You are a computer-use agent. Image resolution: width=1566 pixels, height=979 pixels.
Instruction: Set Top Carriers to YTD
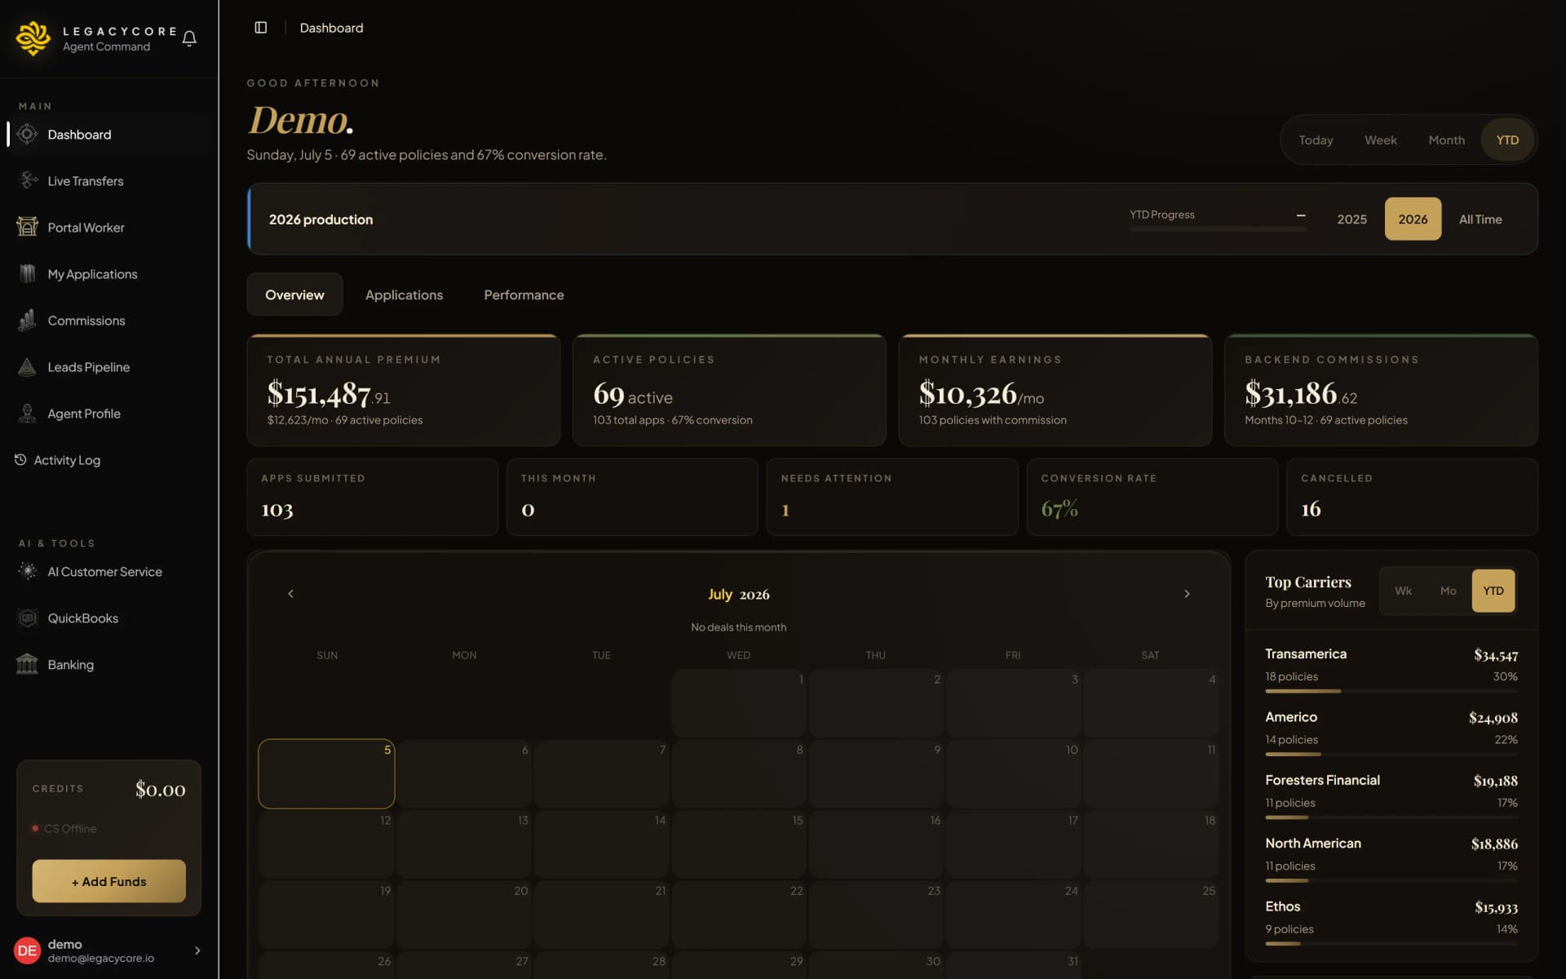coord(1493,591)
